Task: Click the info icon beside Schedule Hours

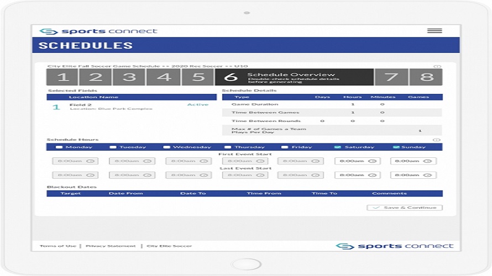Action: (x=437, y=140)
